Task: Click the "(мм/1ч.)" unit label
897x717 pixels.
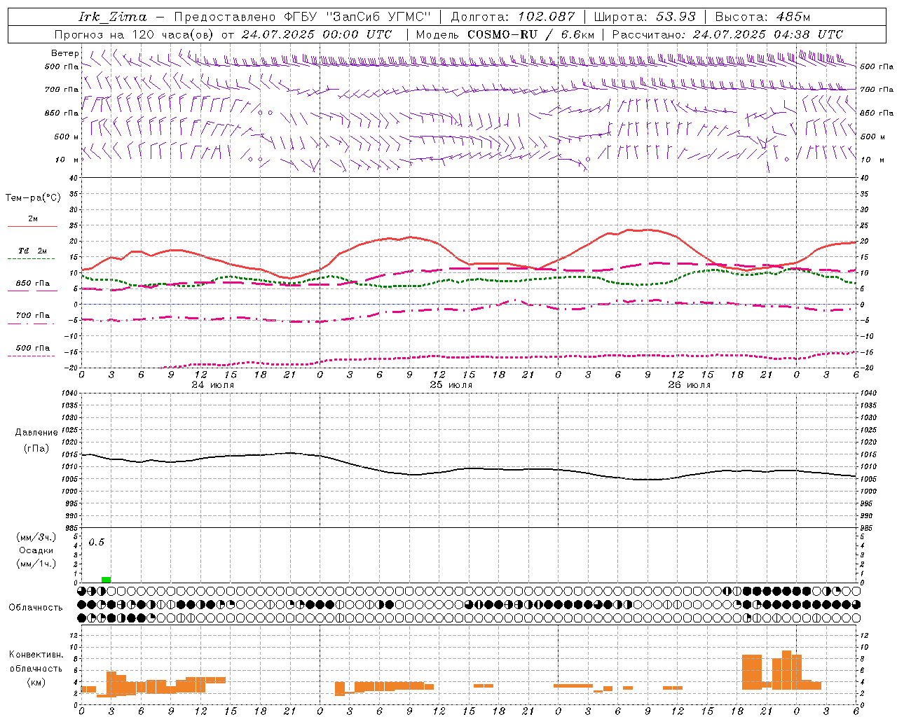Action: 36,564
